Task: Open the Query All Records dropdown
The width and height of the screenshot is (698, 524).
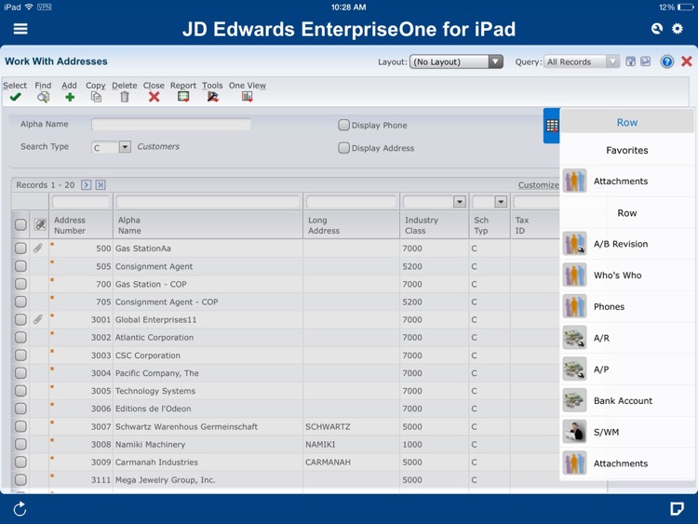Action: [x=582, y=61]
